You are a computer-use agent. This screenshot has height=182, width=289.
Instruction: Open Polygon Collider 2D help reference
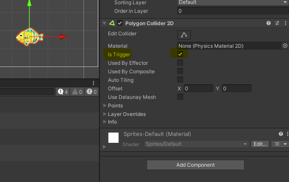click(269, 23)
